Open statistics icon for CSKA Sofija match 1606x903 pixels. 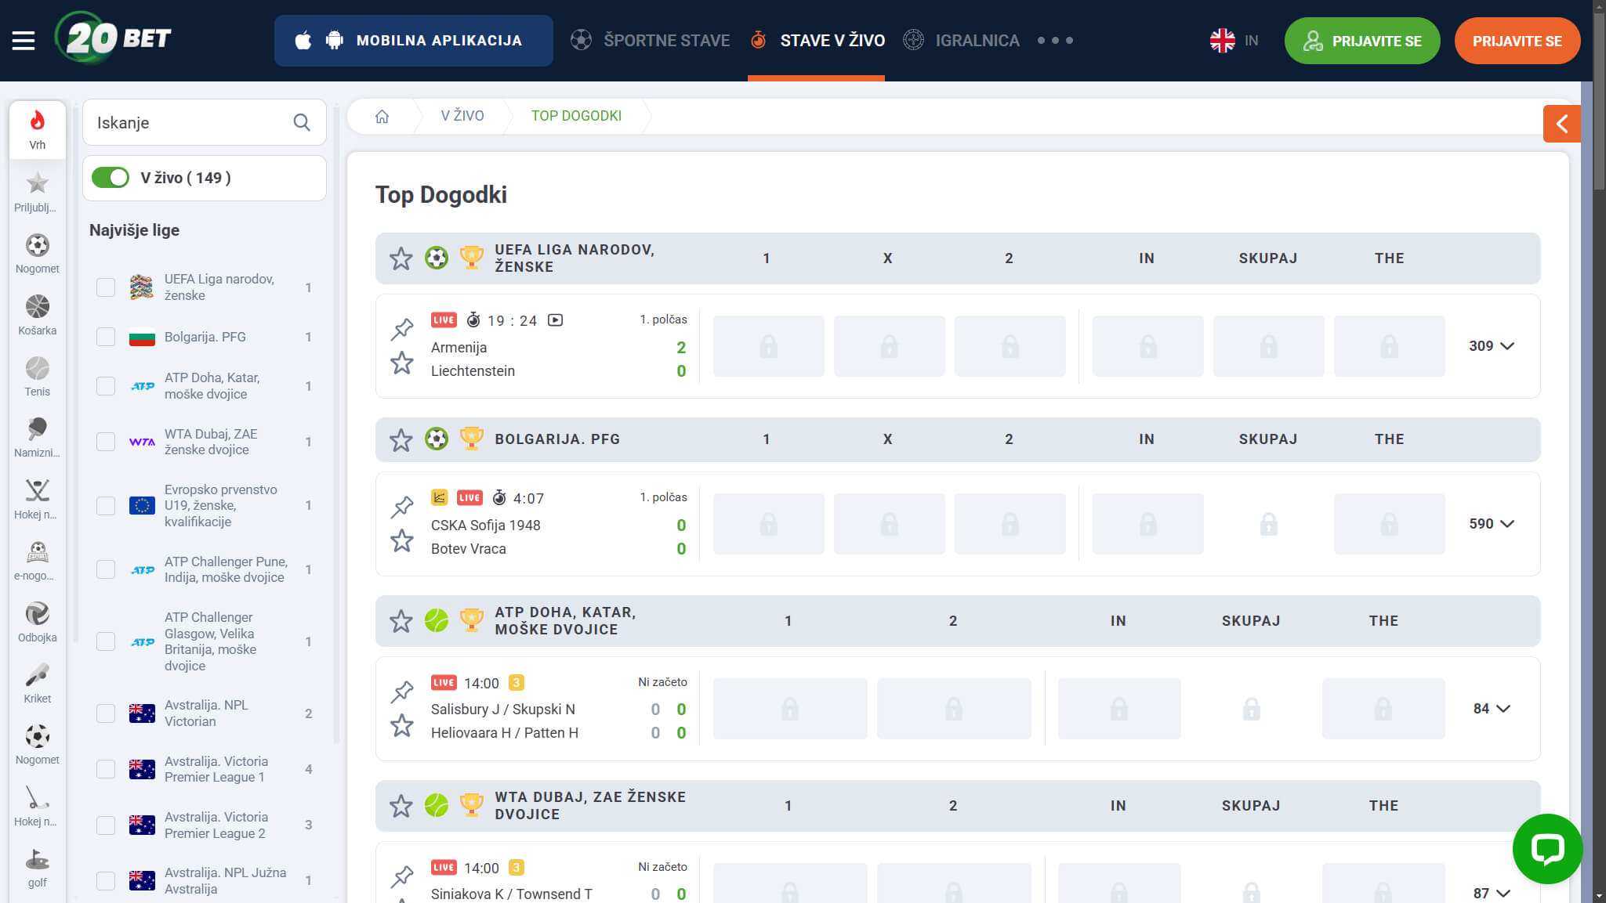pyautogui.click(x=440, y=497)
